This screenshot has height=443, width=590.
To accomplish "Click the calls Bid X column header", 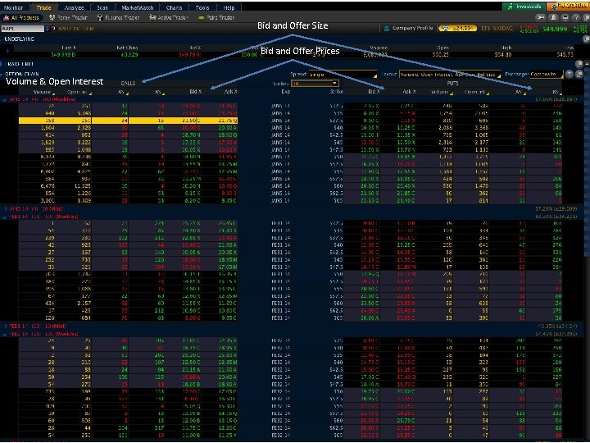I will [x=195, y=92].
